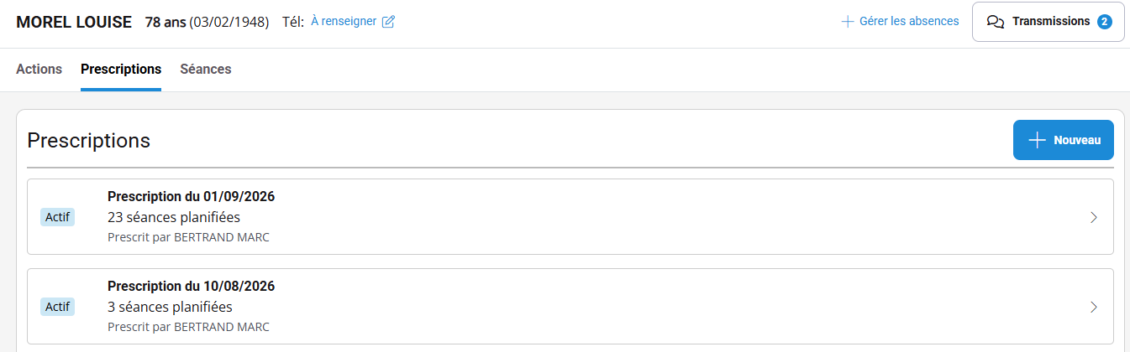Expand the 10/08/2026 prescription with its chevron
Image resolution: width=1130 pixels, height=352 pixels.
[1093, 306]
